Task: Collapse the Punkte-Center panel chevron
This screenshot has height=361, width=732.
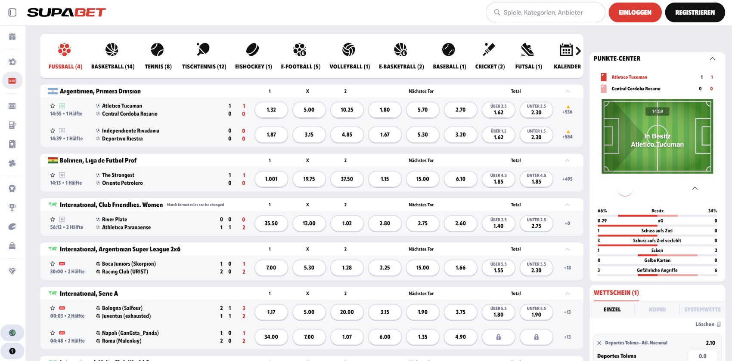Action: click(713, 58)
